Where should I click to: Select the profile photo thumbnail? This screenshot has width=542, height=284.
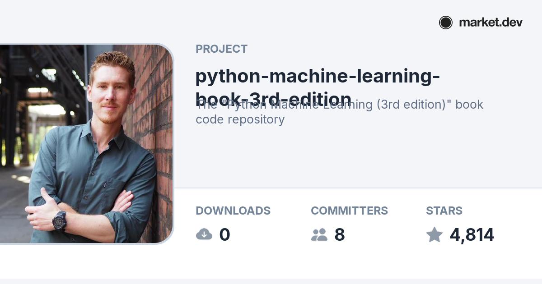click(86, 144)
